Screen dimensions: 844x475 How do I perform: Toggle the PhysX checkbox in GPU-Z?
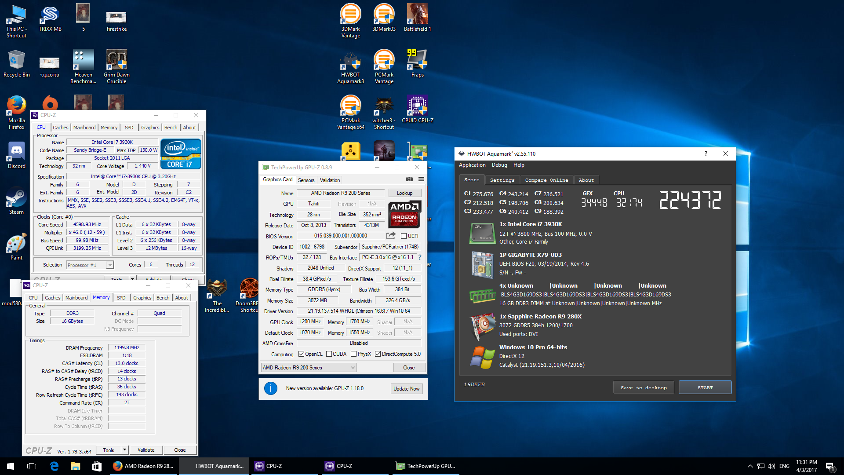[353, 354]
